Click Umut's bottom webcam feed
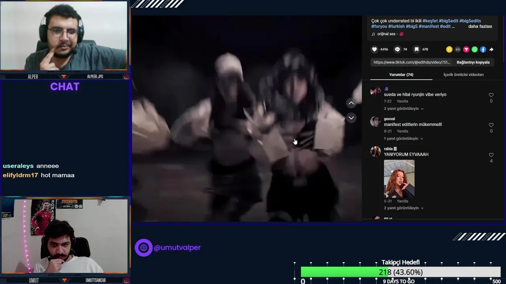Viewport: 506px width, 284px height. (x=64, y=236)
